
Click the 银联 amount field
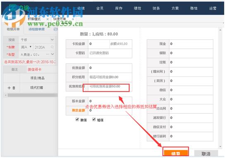191,53
